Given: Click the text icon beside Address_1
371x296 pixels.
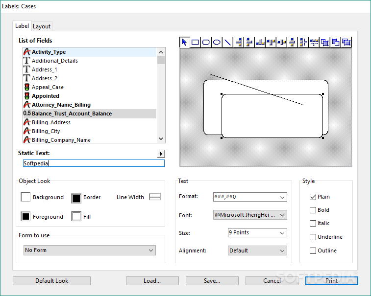Looking at the screenshot, I should pos(27,69).
